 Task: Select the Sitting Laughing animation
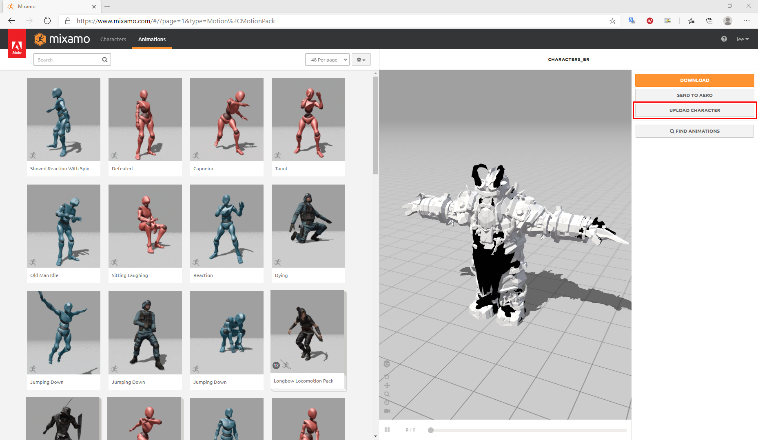click(x=145, y=234)
